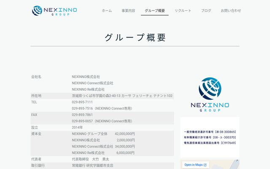Viewport: 270px width, 169px height.
Task: Click fax number 029-895-0057 (NEXINNO Connect専用)
Action: point(102,121)
